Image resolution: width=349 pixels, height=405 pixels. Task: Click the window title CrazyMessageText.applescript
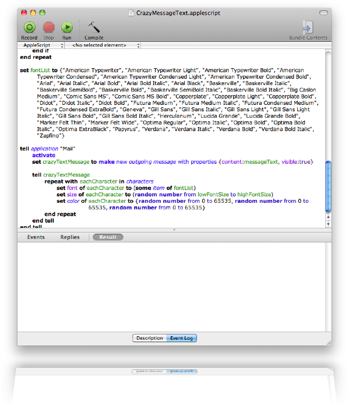(x=178, y=13)
